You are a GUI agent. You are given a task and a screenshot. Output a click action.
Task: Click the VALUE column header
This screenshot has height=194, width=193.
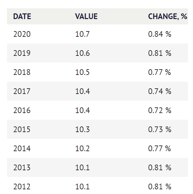tap(86, 16)
